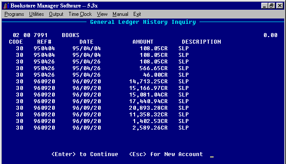Click the 14,713.25CR amount
This screenshot has width=286, height=164.
[148, 81]
